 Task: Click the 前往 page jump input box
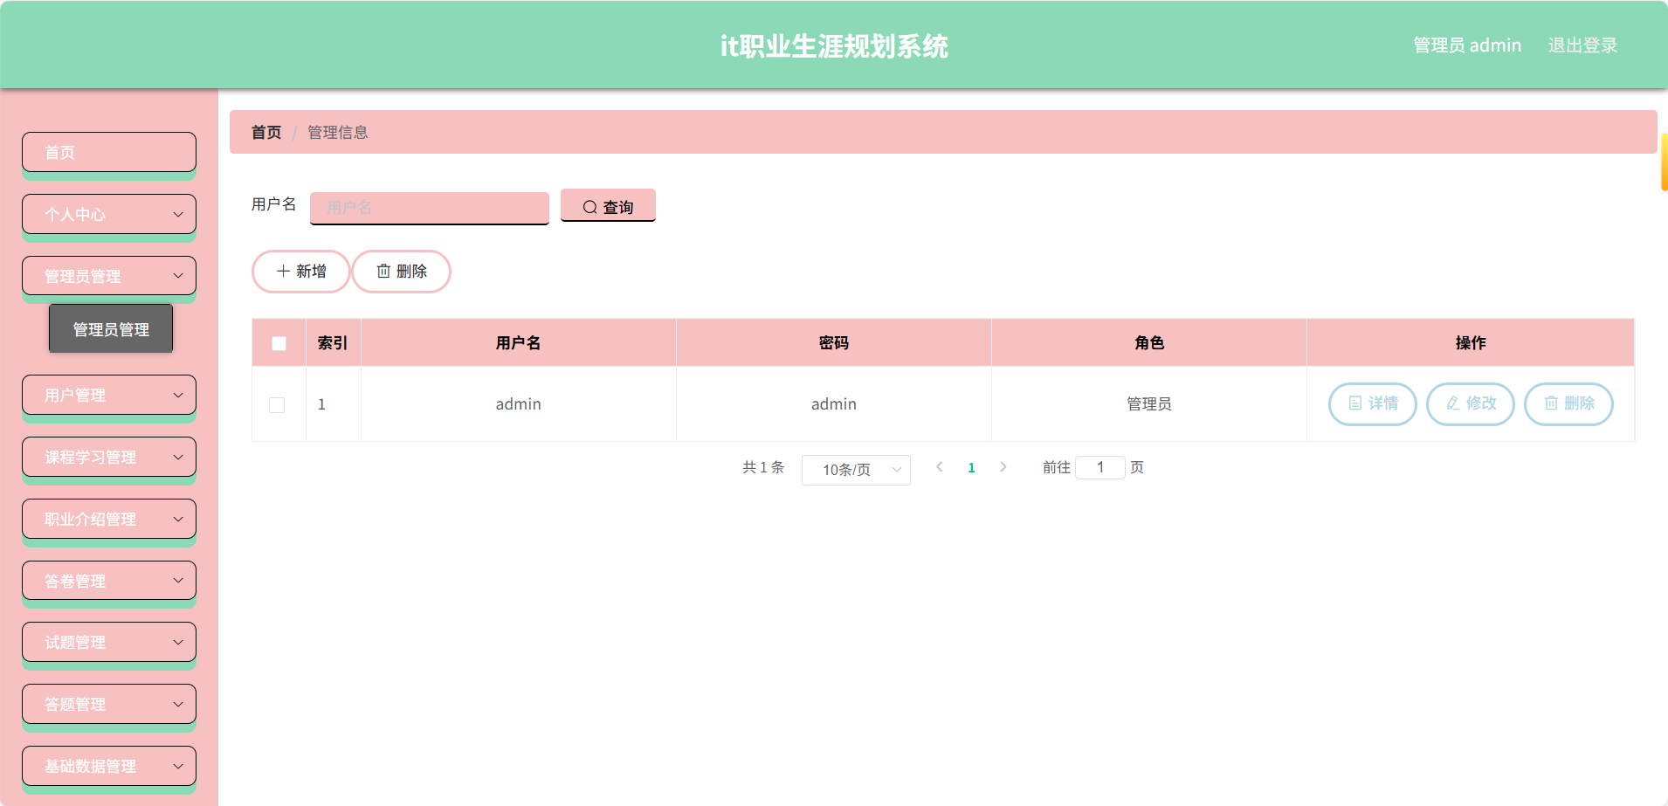tap(1100, 467)
